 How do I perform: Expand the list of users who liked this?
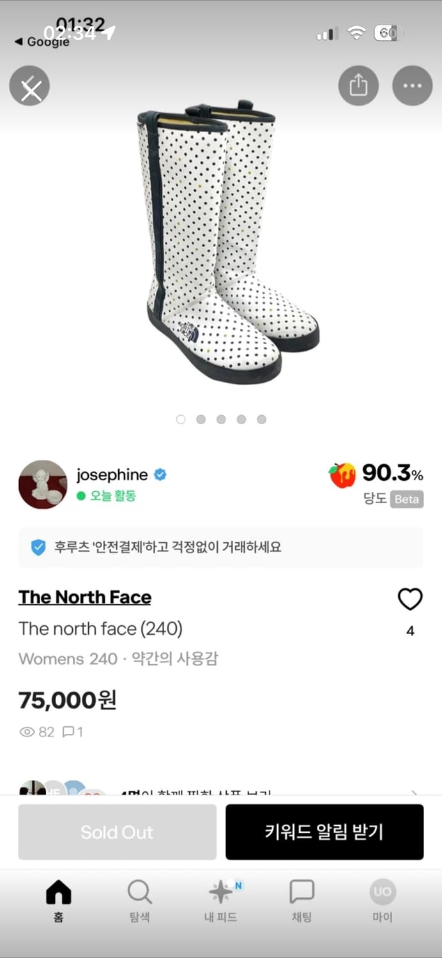(x=418, y=791)
